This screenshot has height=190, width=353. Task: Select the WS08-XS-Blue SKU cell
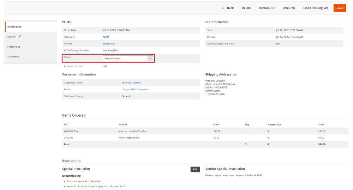[x=71, y=131]
